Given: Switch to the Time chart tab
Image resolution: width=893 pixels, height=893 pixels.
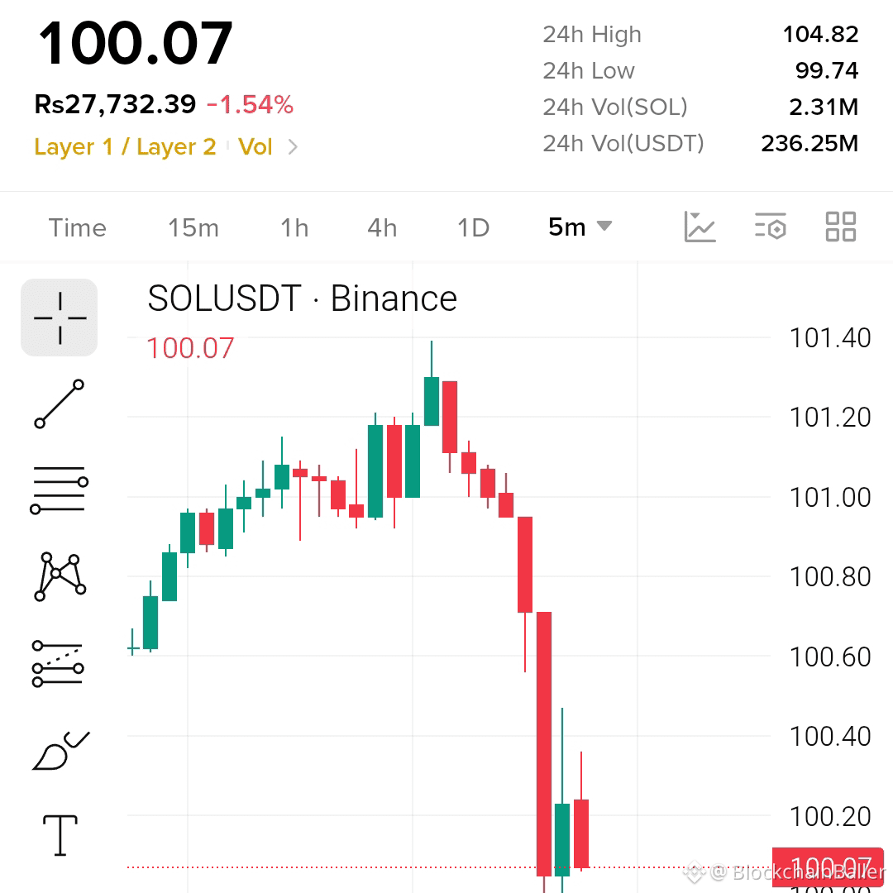Looking at the screenshot, I should pos(78,228).
